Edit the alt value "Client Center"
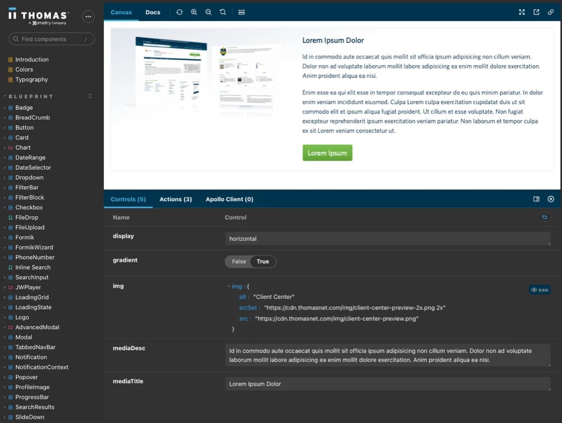Screen dimensions: 562x423 tap(274, 297)
